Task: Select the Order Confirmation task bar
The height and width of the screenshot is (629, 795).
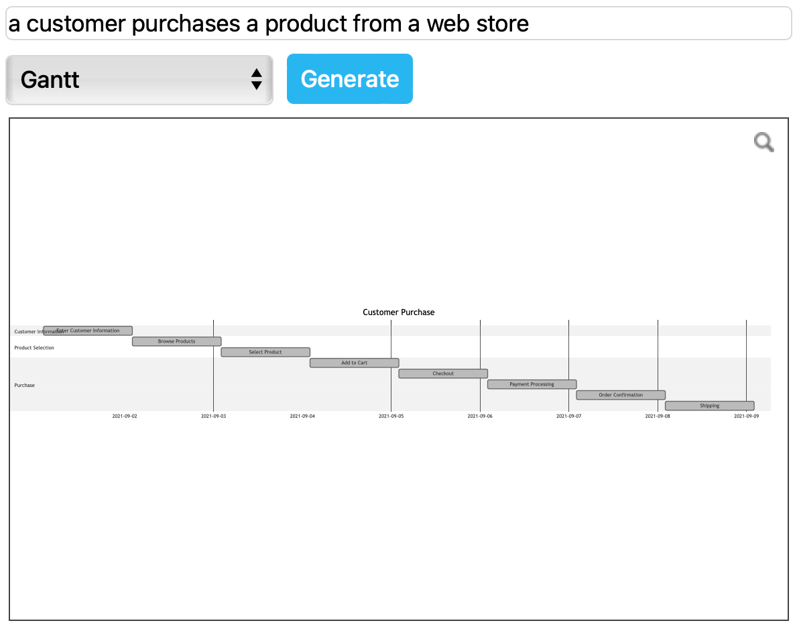Action: tap(621, 395)
